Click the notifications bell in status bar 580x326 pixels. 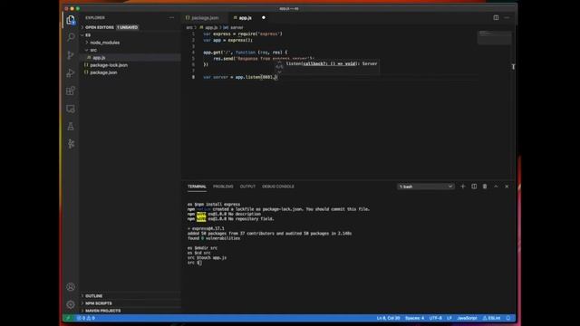508,318
